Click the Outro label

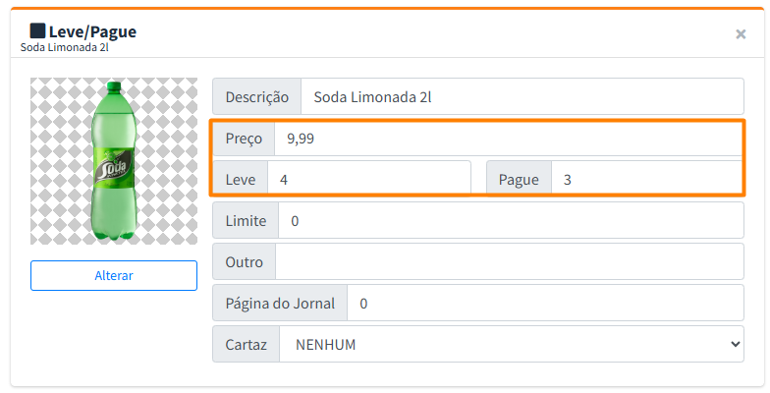[245, 261]
